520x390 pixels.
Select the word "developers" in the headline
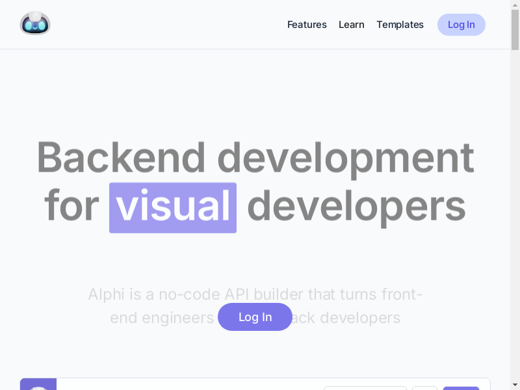[356, 207]
